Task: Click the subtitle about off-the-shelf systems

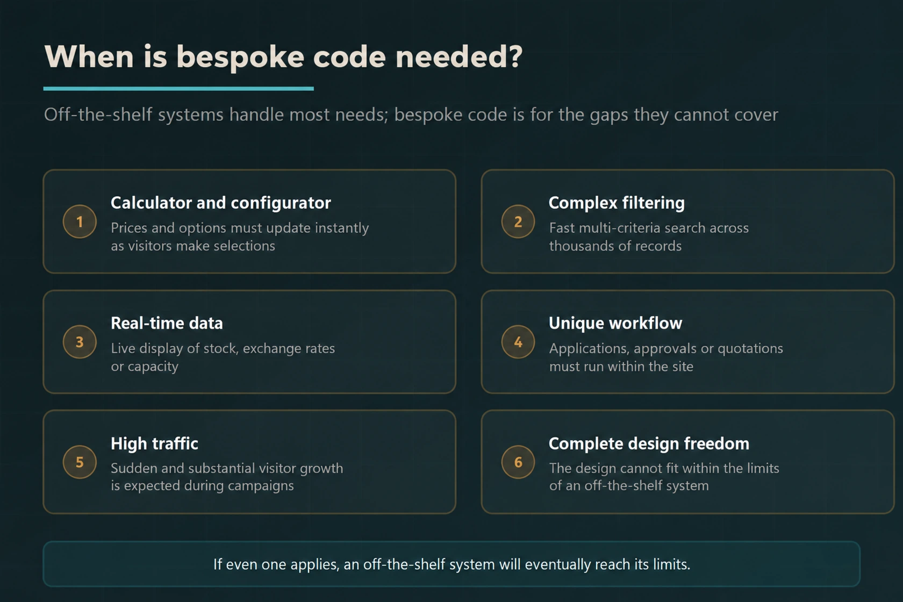Action: [x=411, y=114]
